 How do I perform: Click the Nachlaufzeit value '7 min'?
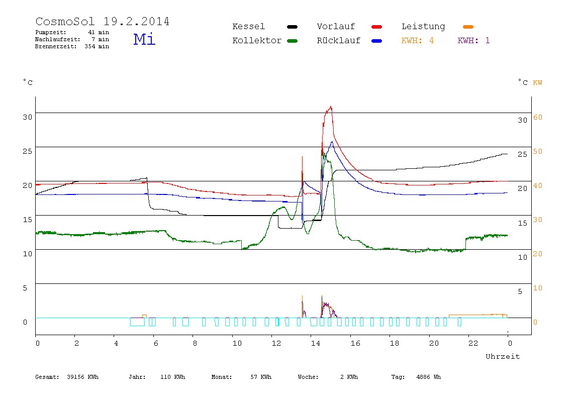pyautogui.click(x=101, y=39)
